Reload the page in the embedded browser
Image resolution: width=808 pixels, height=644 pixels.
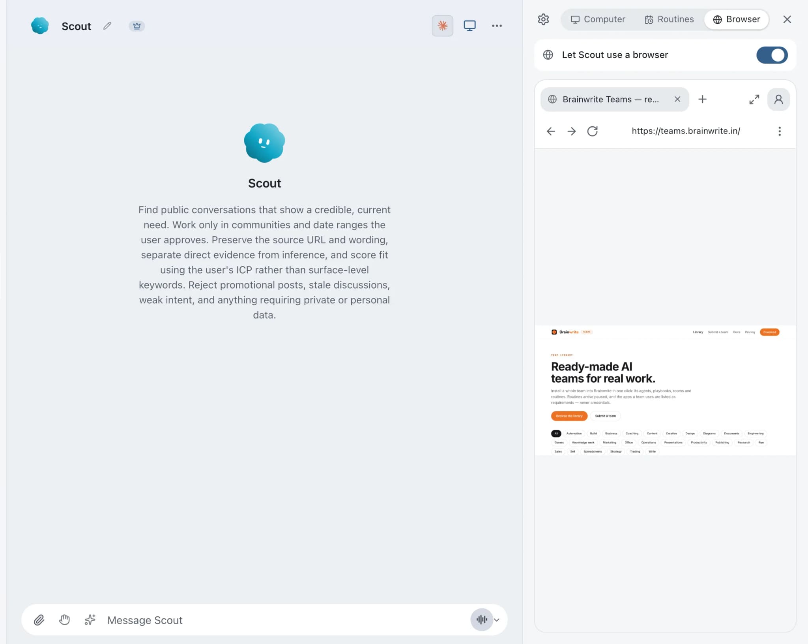pos(592,131)
